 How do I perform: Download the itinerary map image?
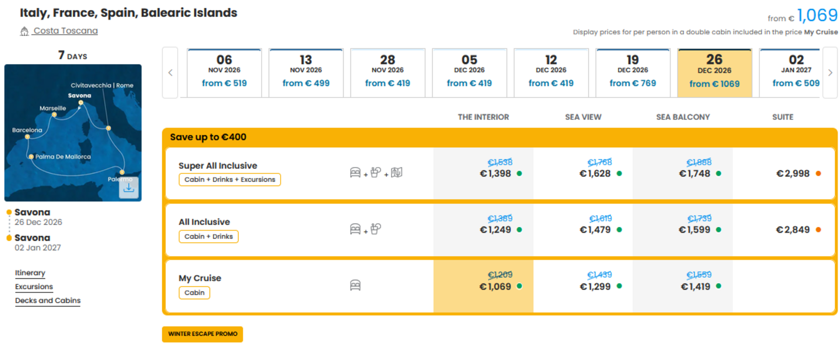(129, 188)
